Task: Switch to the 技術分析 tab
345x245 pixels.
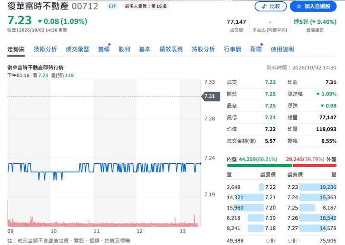Action: click(45, 49)
